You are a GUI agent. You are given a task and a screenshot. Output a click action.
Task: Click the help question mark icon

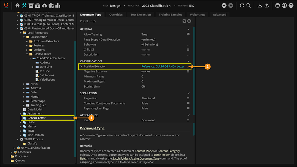pos(291,5)
